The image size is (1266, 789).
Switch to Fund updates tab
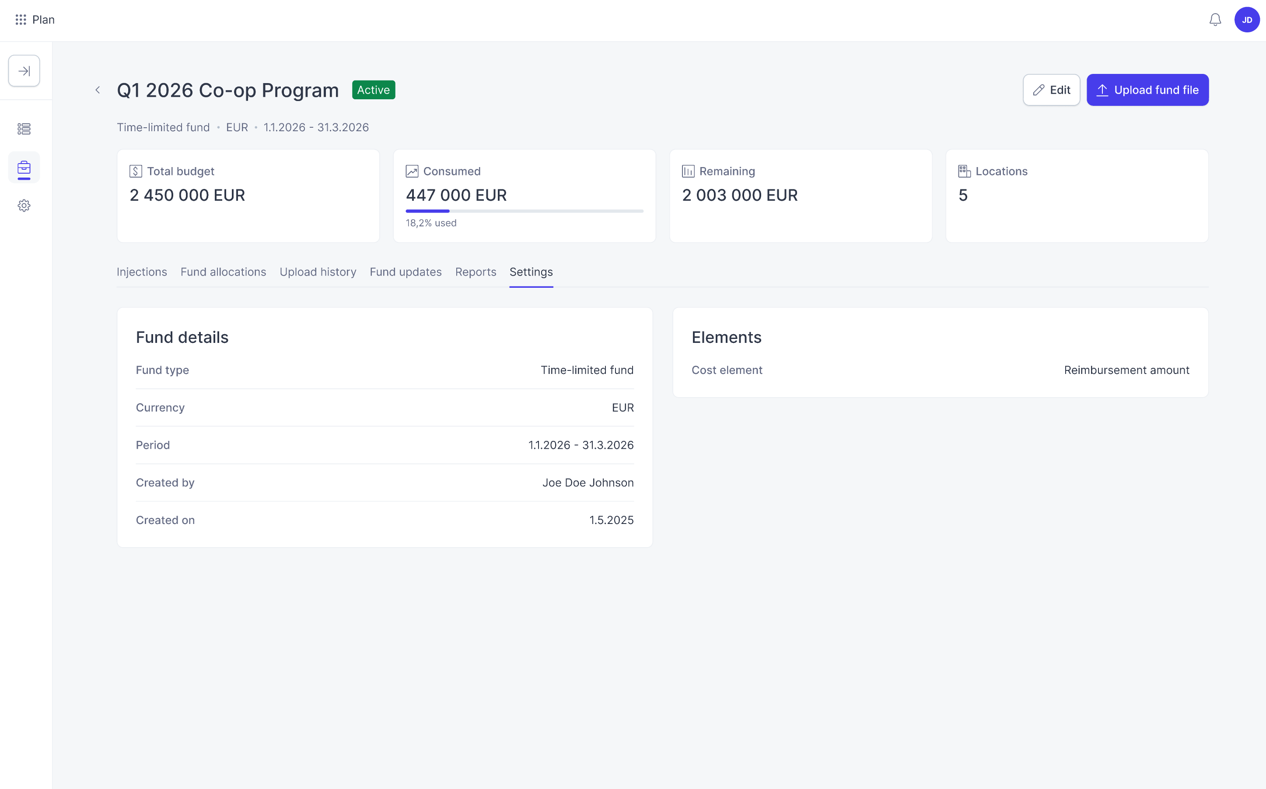point(406,272)
